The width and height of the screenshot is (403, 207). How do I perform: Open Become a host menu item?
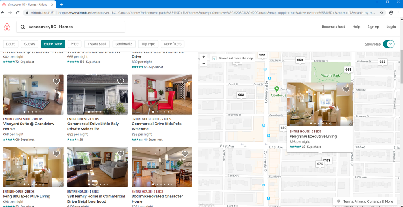[x=333, y=27]
